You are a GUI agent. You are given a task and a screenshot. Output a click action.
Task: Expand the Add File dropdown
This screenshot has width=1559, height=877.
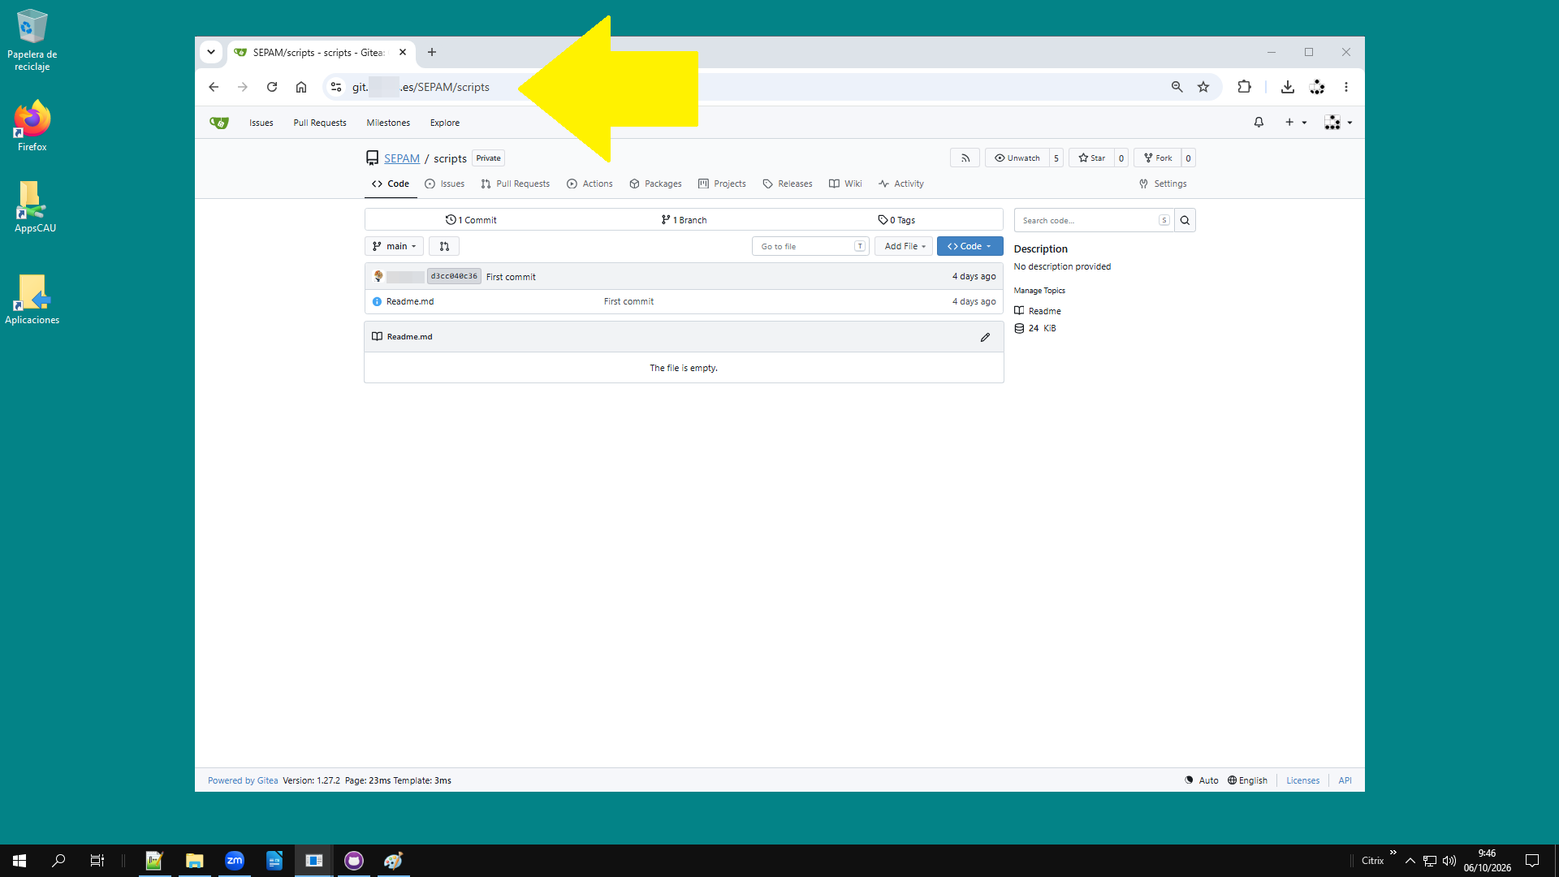pos(904,246)
